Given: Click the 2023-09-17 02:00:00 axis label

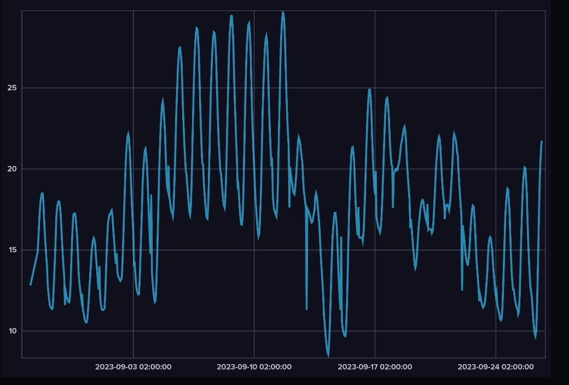Looking at the screenshot, I should (375, 367).
